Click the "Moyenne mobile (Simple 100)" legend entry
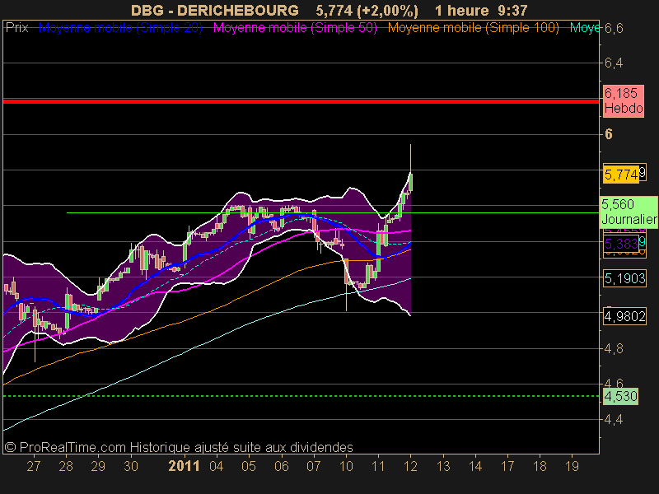This screenshot has width=659, height=494. click(473, 28)
